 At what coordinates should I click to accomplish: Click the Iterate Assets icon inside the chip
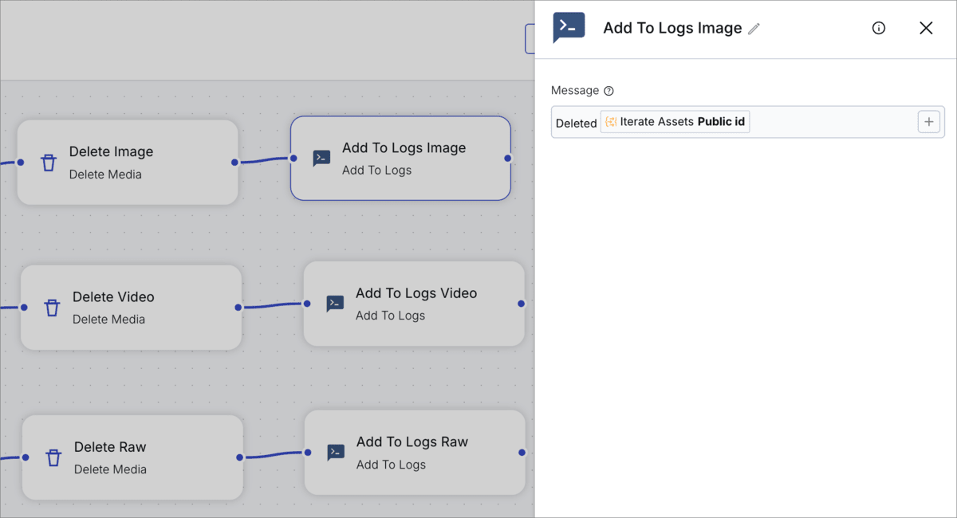[x=610, y=121]
